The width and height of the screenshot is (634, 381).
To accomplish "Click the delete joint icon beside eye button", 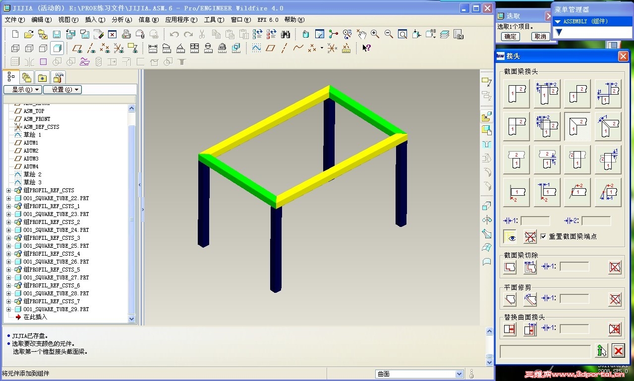I will 530,237.
